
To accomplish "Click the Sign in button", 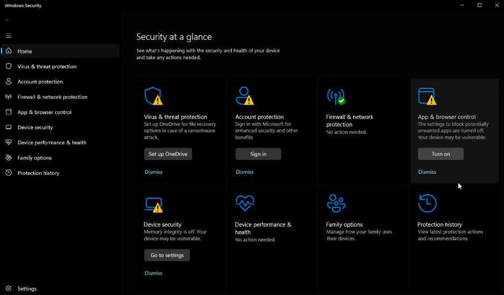I will (258, 154).
